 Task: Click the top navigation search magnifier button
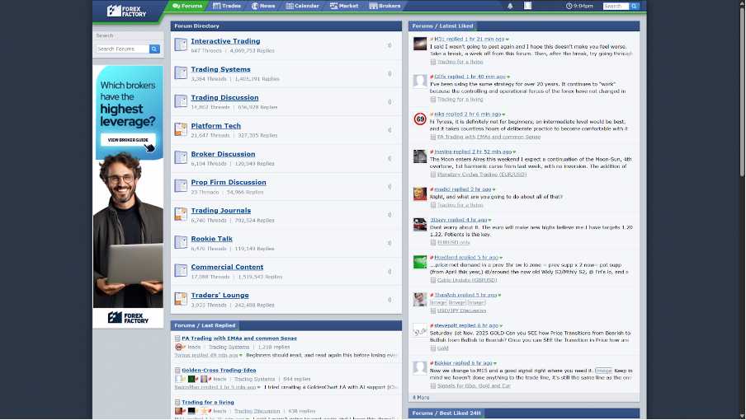635,6
